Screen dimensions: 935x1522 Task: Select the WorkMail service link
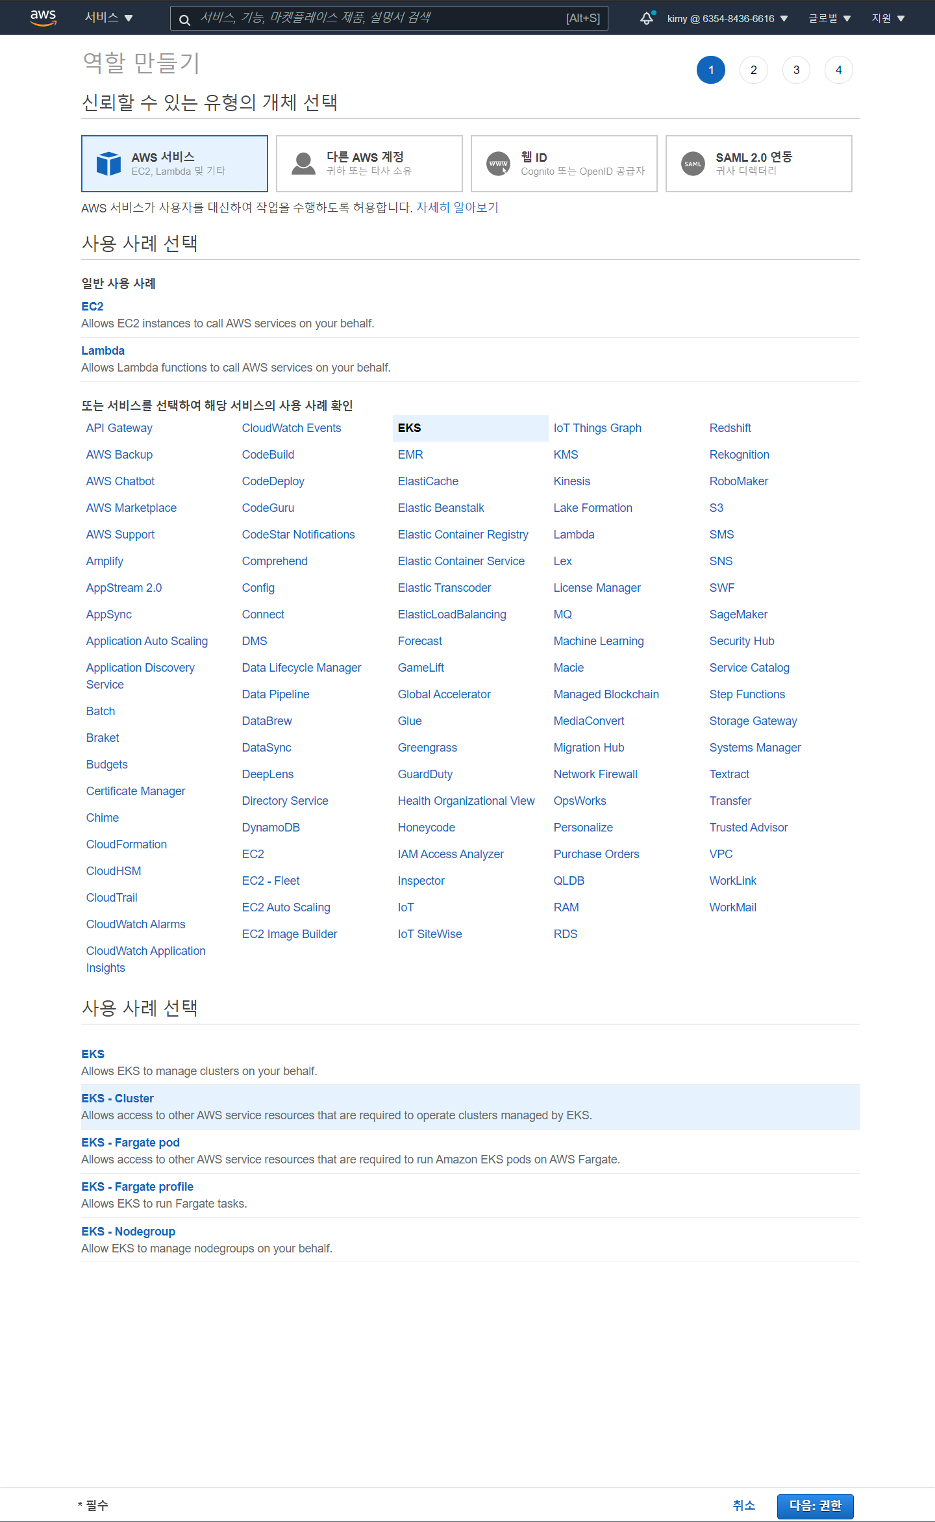733,907
